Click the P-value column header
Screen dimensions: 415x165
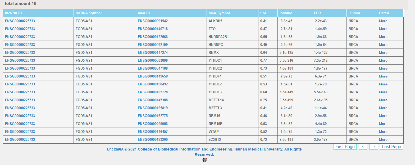pos(295,13)
